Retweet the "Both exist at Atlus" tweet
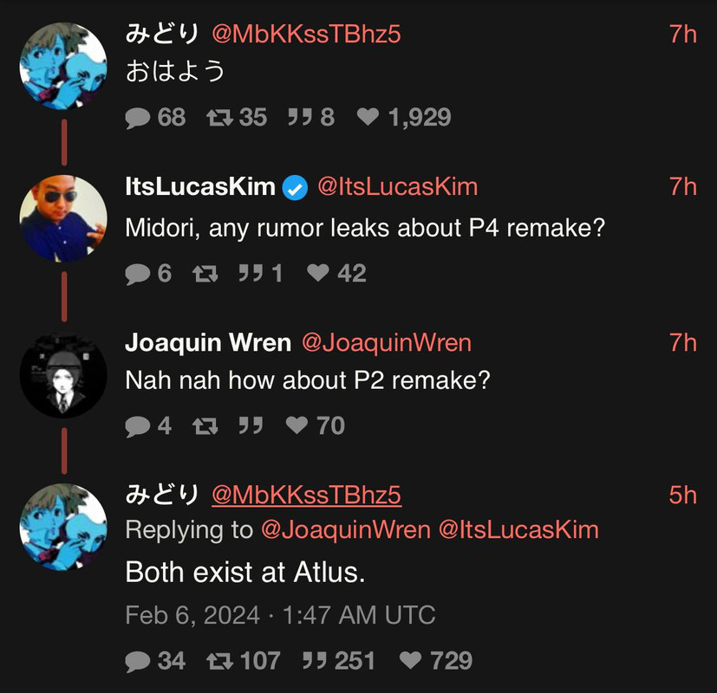717x693 pixels. (x=219, y=662)
